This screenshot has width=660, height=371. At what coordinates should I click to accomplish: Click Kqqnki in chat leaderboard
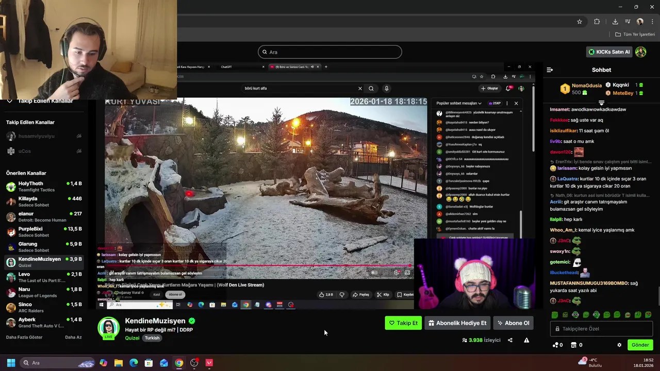(621, 85)
